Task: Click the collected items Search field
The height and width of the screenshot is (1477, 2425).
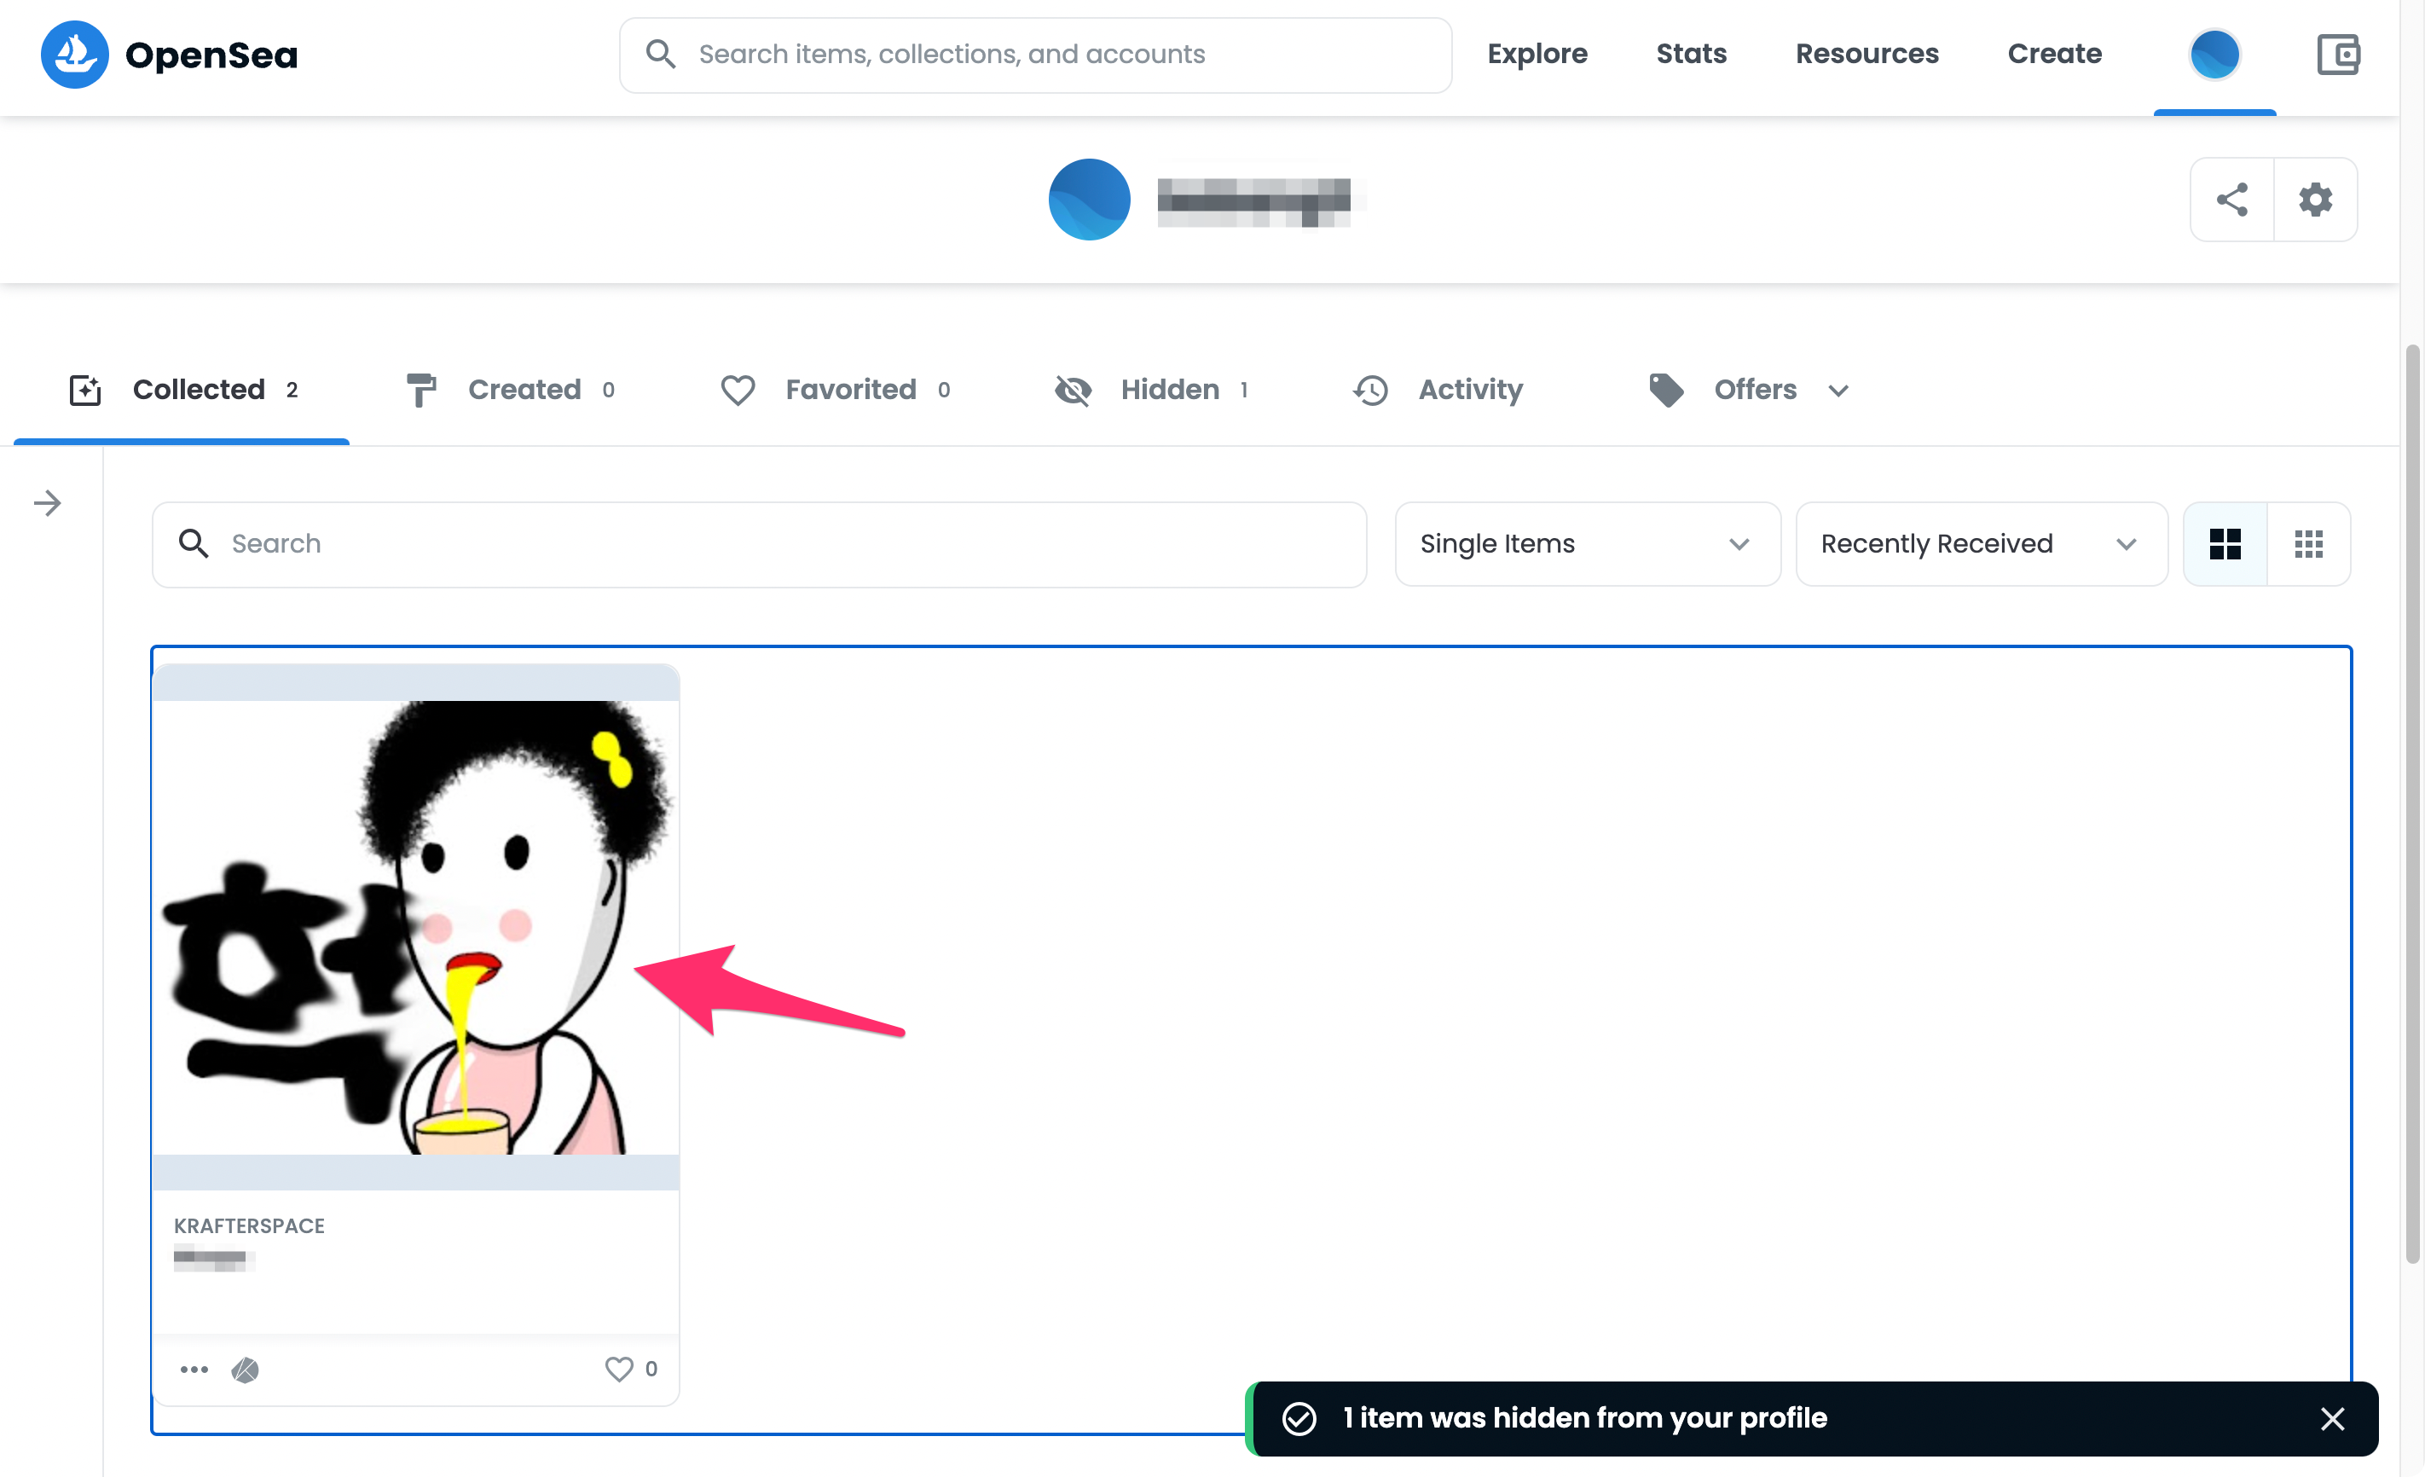Action: pyautogui.click(x=758, y=544)
